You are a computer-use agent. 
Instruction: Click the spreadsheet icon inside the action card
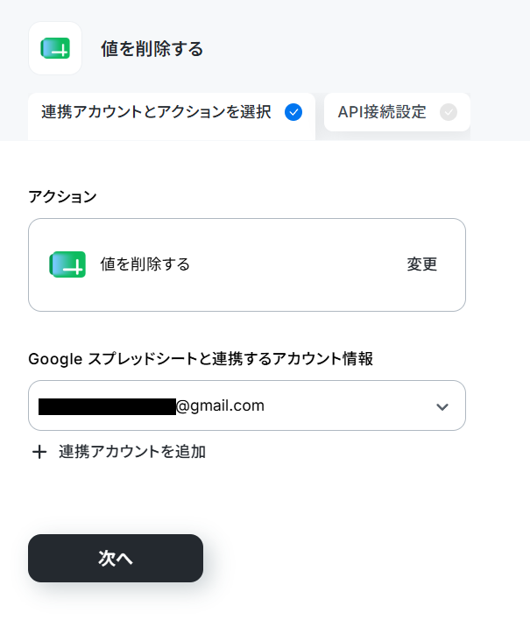pos(67,264)
